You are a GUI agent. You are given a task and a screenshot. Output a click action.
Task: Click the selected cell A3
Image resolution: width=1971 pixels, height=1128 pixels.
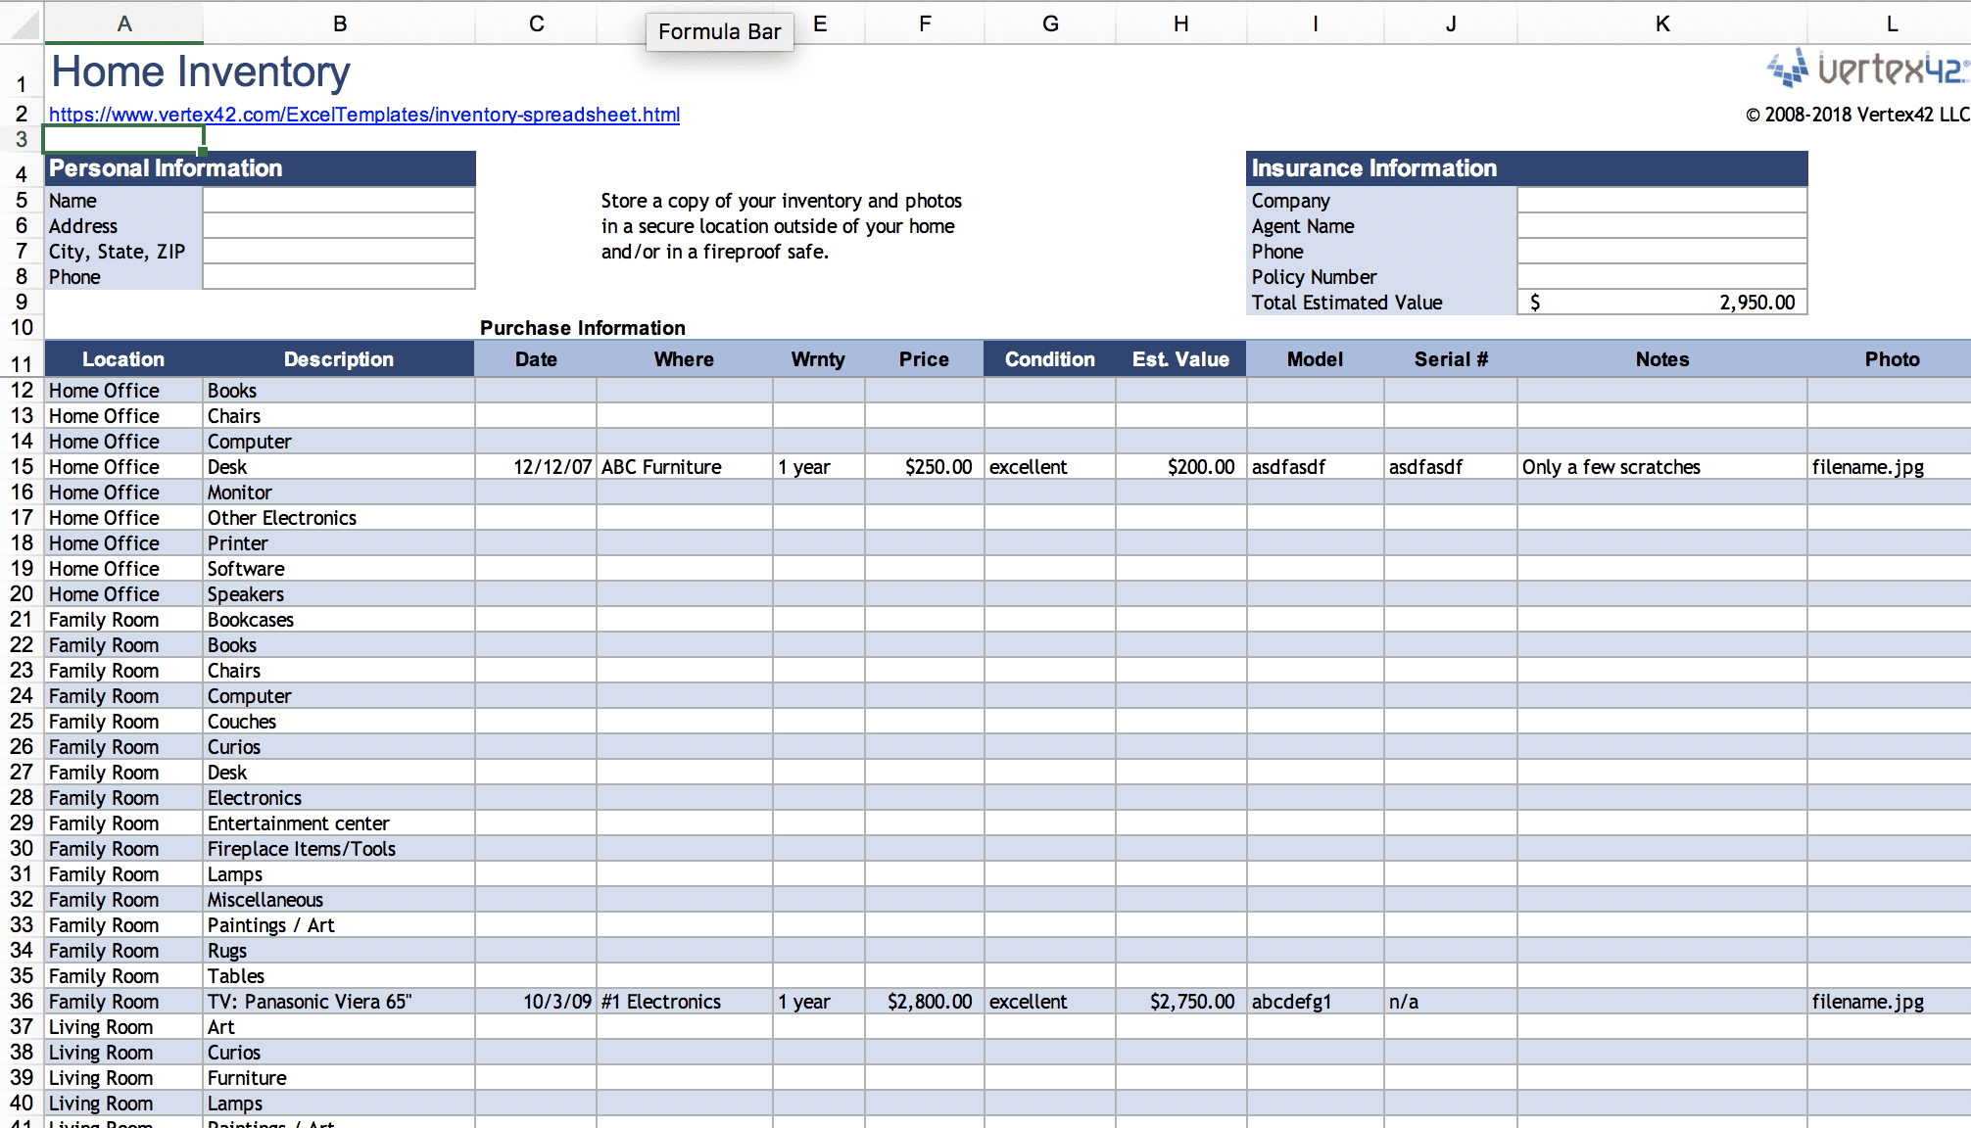pos(123,139)
